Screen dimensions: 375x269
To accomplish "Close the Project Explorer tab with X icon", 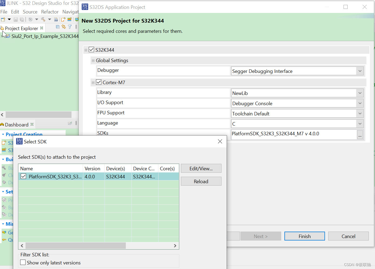I will click(x=42, y=28).
